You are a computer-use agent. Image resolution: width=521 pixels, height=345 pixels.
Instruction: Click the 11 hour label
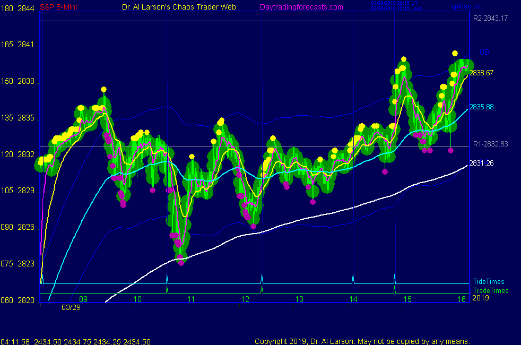[192, 299]
